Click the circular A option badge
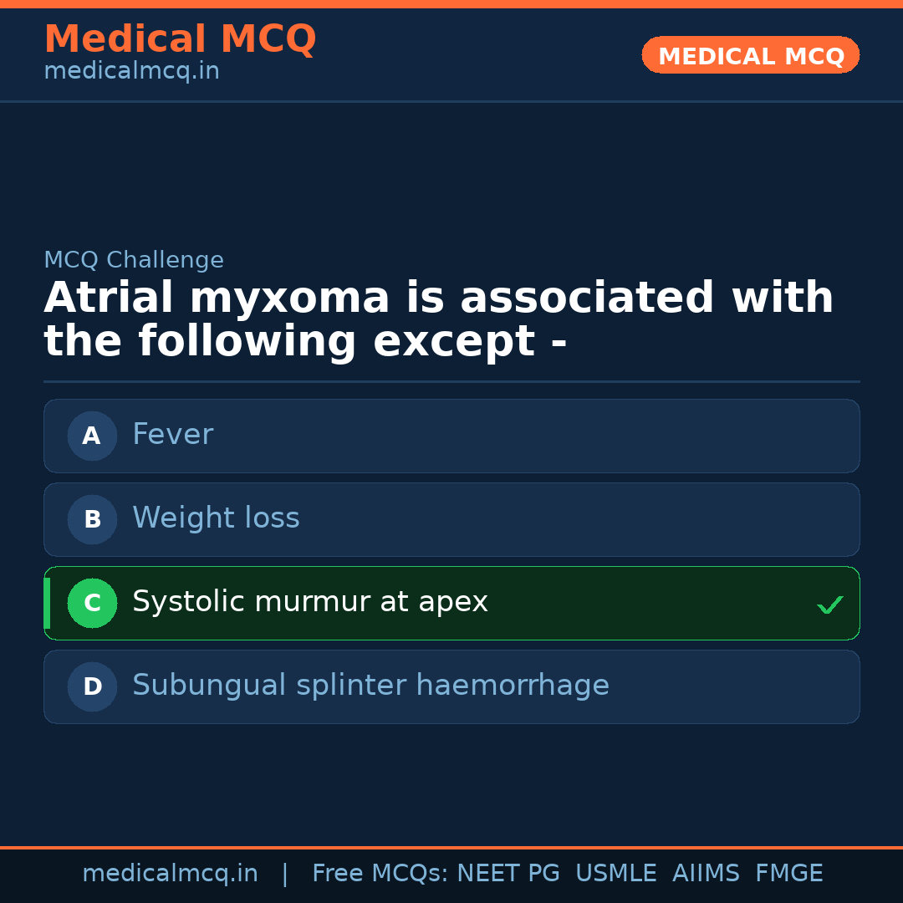Image resolution: width=903 pixels, height=903 pixels. [x=92, y=436]
